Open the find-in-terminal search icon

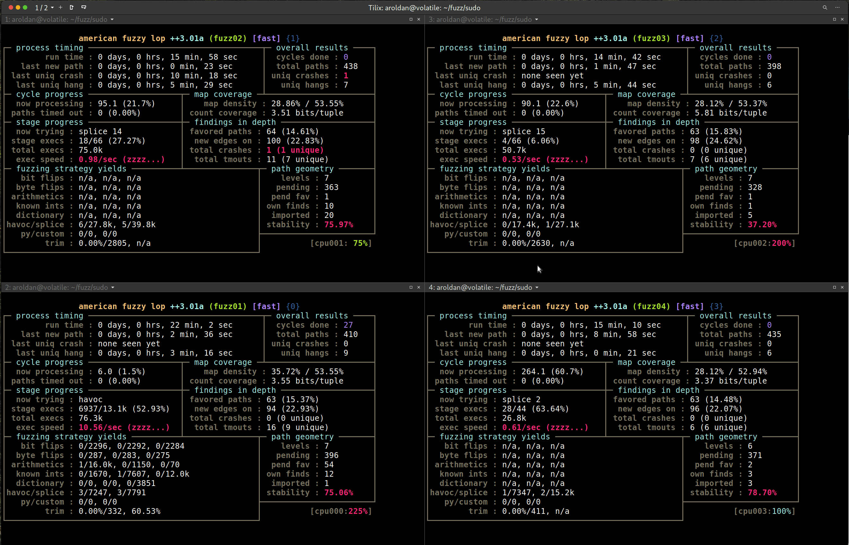825,7
